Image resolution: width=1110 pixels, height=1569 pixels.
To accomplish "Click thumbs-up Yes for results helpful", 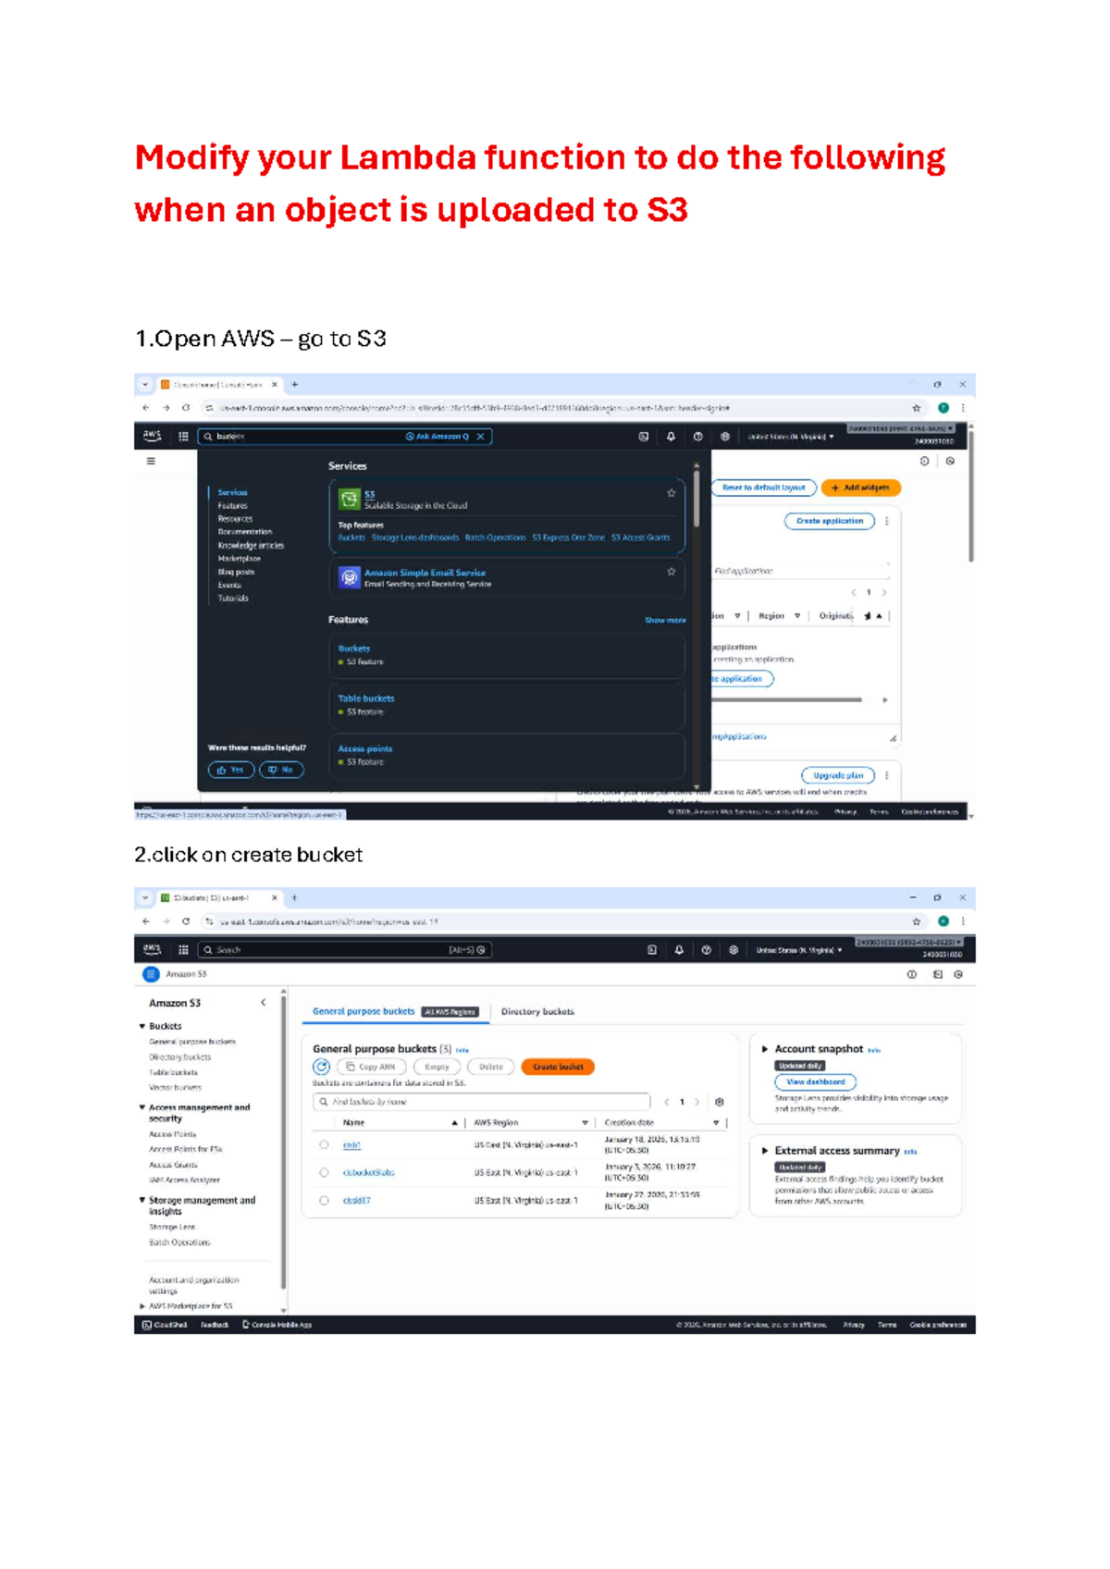I will [x=231, y=770].
